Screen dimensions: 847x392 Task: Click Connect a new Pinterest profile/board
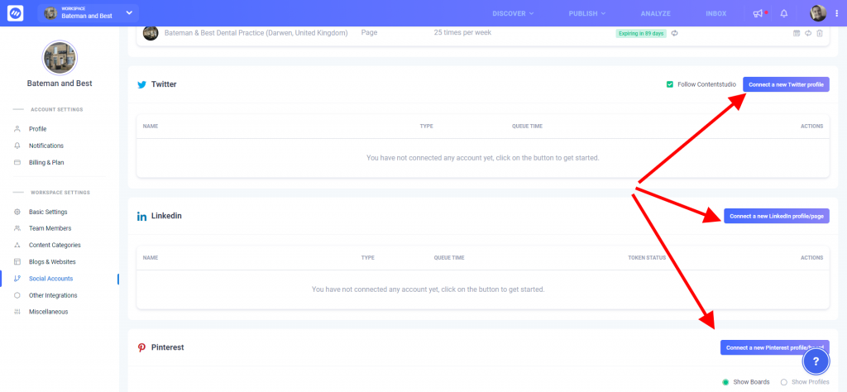[774, 347]
